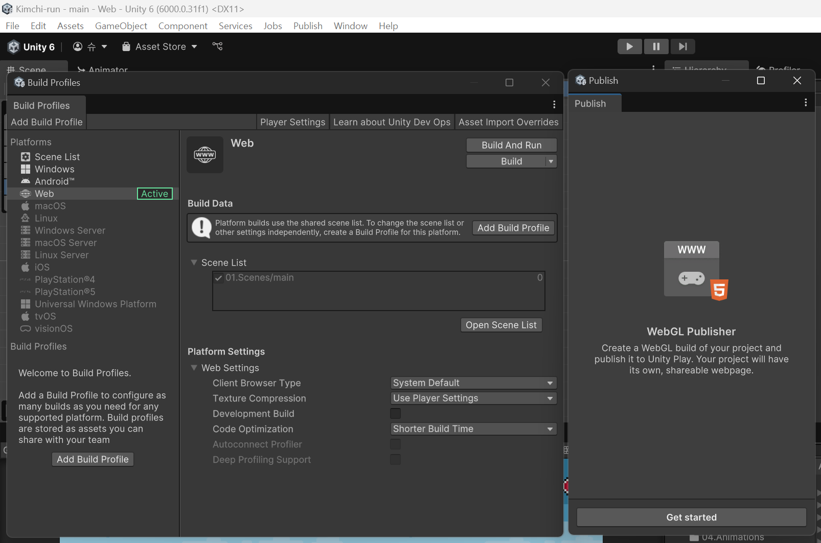821x543 pixels.
Task: Open the Build button dropdown arrow
Action: click(x=551, y=161)
